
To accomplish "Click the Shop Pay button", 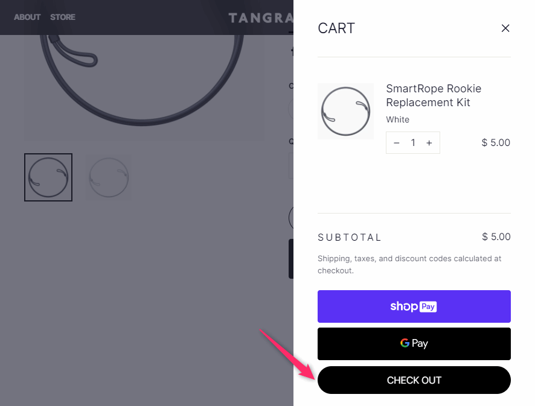I will coord(414,306).
